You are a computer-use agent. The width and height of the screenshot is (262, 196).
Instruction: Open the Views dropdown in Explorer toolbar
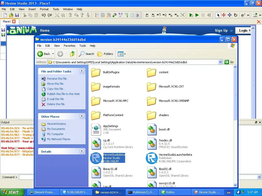(x=122, y=54)
